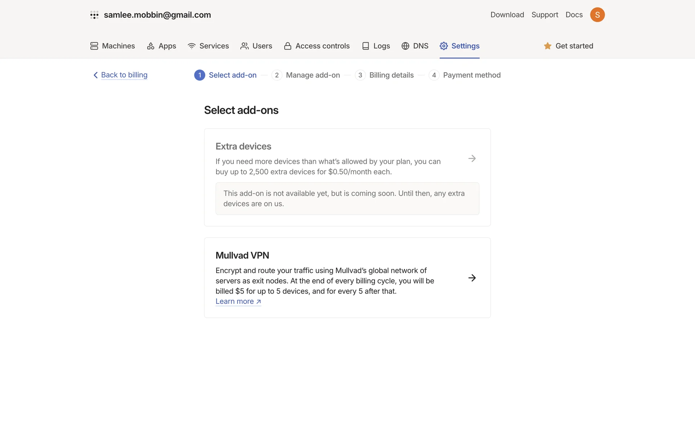
Task: Click step 2 Manage add-on
Action: pos(306,75)
